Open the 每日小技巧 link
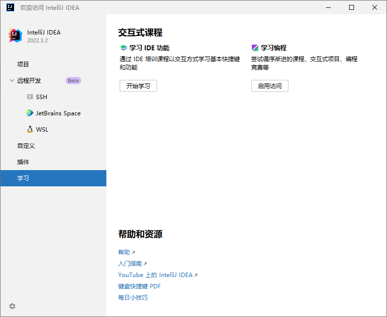This screenshot has width=387, height=317. [x=133, y=297]
